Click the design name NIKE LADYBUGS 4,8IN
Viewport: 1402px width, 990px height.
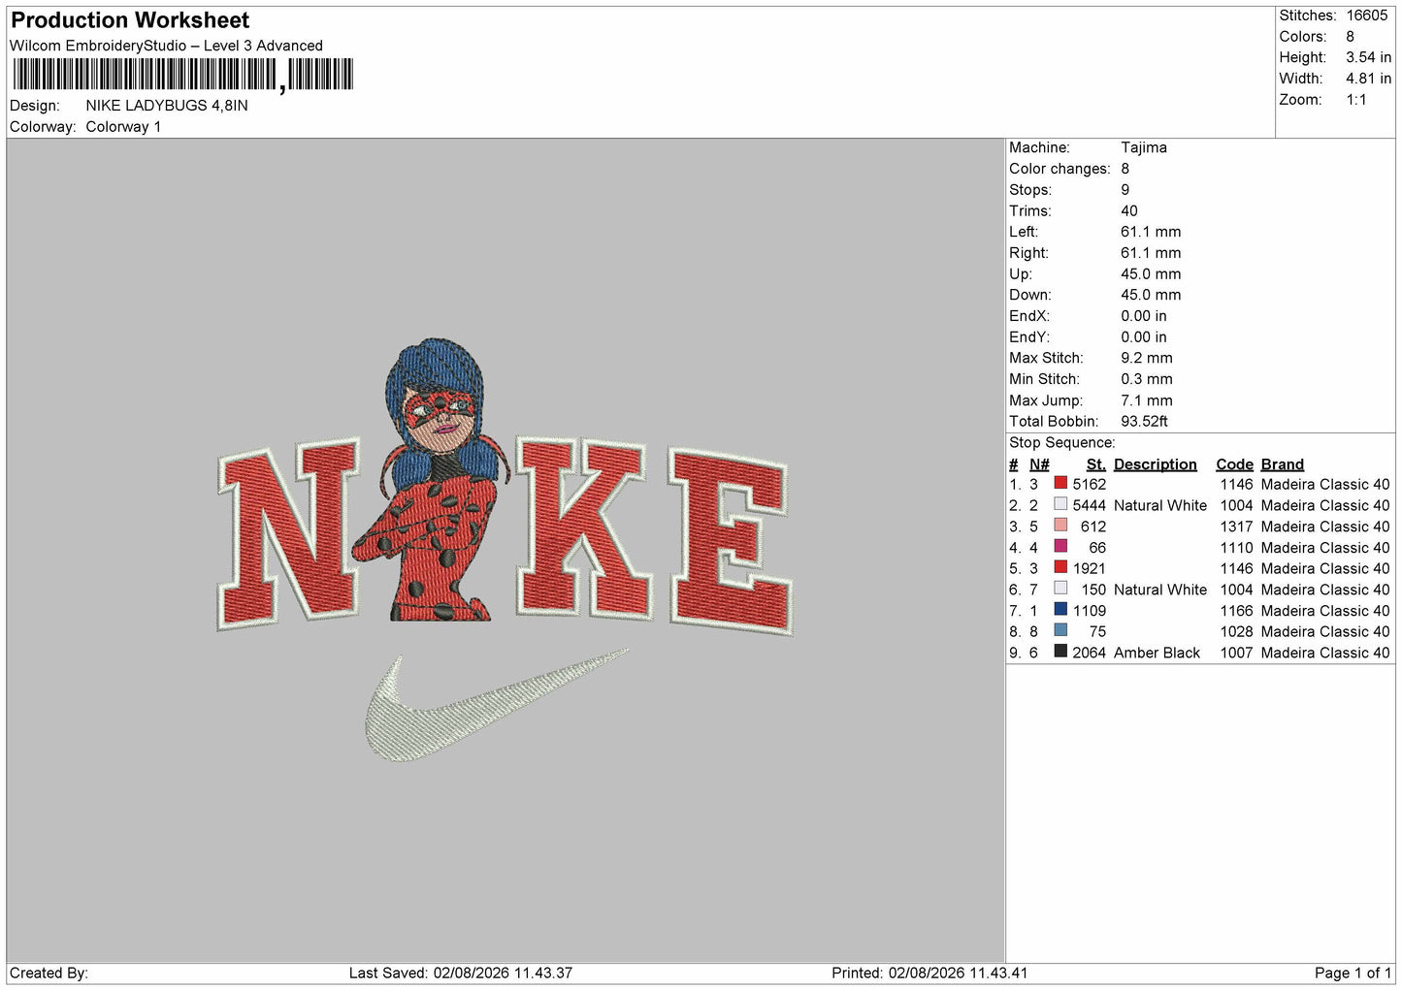(167, 106)
